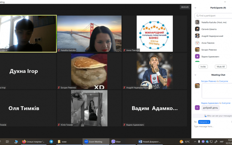Click the 'добрий день' chat message bubble

211,108
